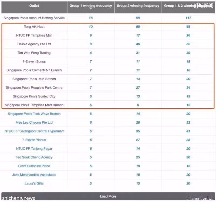This screenshot has width=216, height=202.
Task: Click the sort arrow under Group 1 winning frequency
Action: [91, 9]
